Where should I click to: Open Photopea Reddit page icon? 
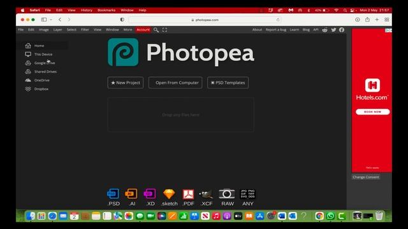(x=324, y=30)
